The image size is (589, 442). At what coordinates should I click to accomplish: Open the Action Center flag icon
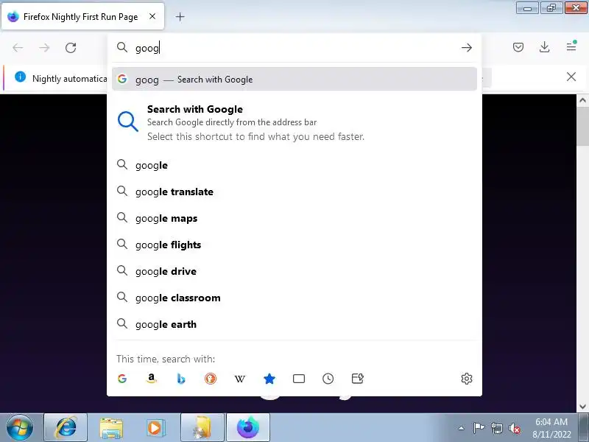[x=479, y=428]
